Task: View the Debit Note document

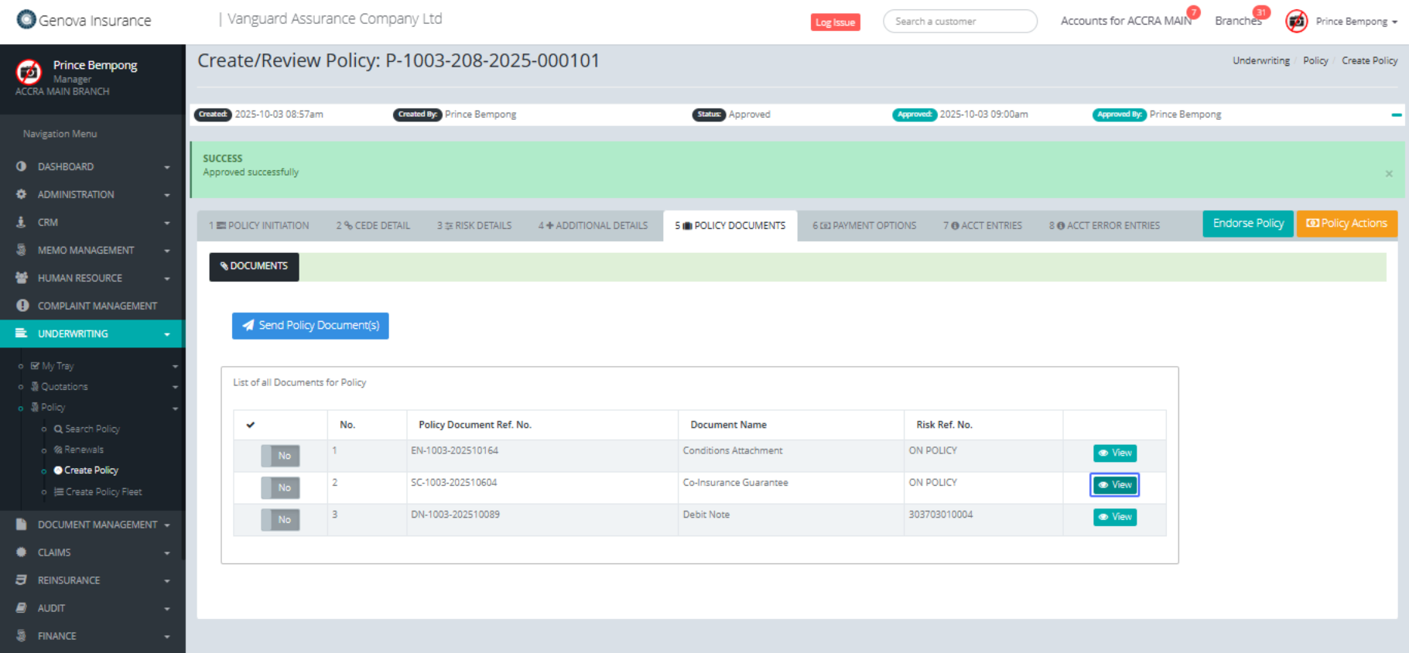Action: coord(1114,517)
